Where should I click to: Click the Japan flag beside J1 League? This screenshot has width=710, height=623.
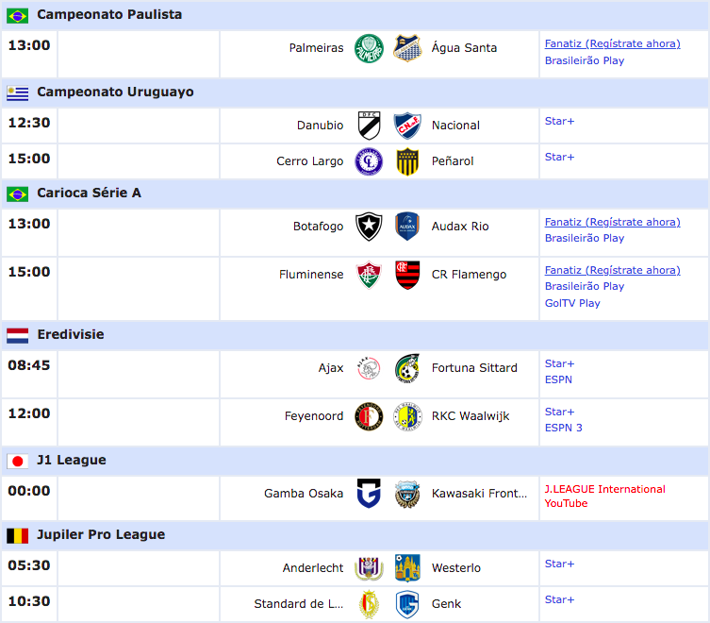(18, 461)
